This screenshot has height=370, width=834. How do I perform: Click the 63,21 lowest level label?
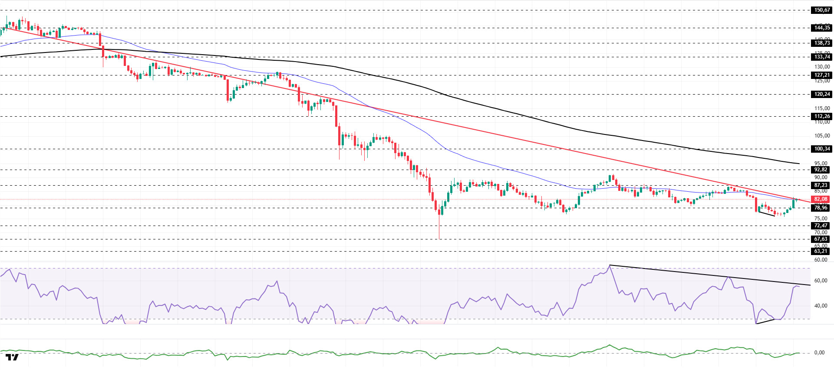click(820, 251)
